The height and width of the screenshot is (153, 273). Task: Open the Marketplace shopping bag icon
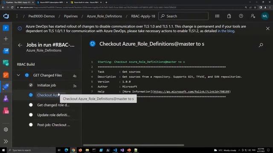[229, 16]
